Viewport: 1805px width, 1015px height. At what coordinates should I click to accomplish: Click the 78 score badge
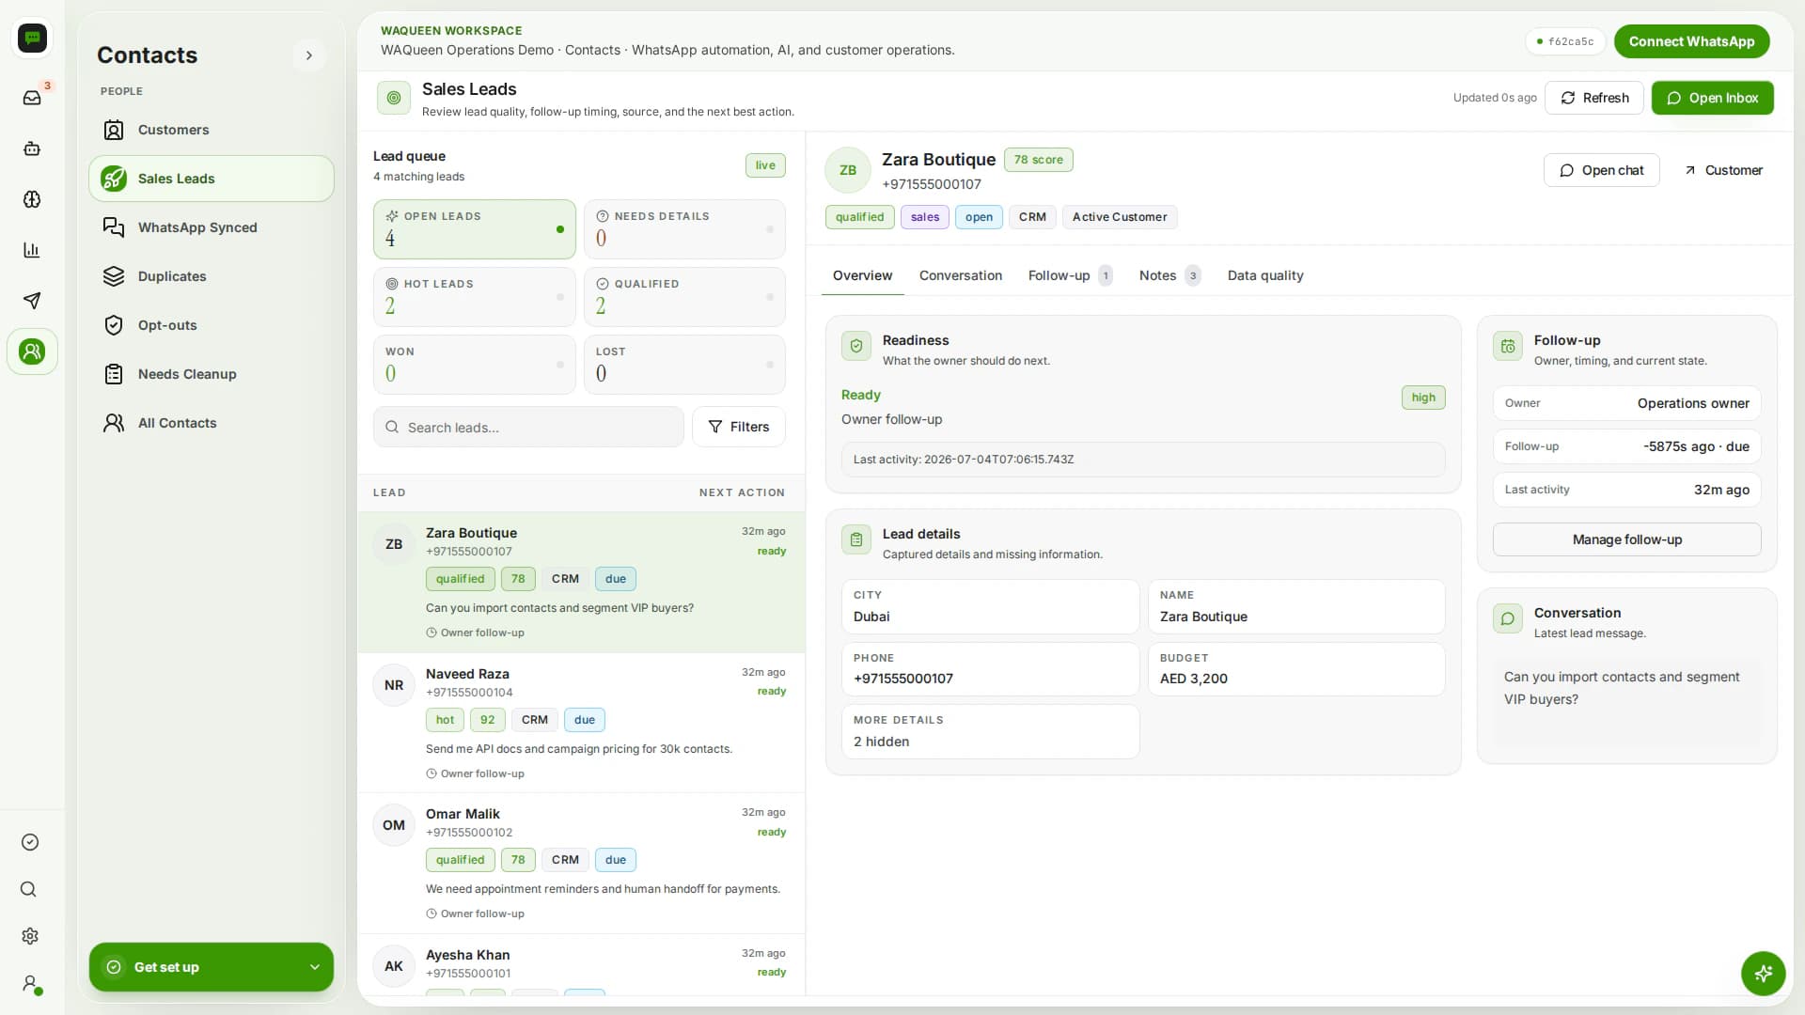[1039, 160]
